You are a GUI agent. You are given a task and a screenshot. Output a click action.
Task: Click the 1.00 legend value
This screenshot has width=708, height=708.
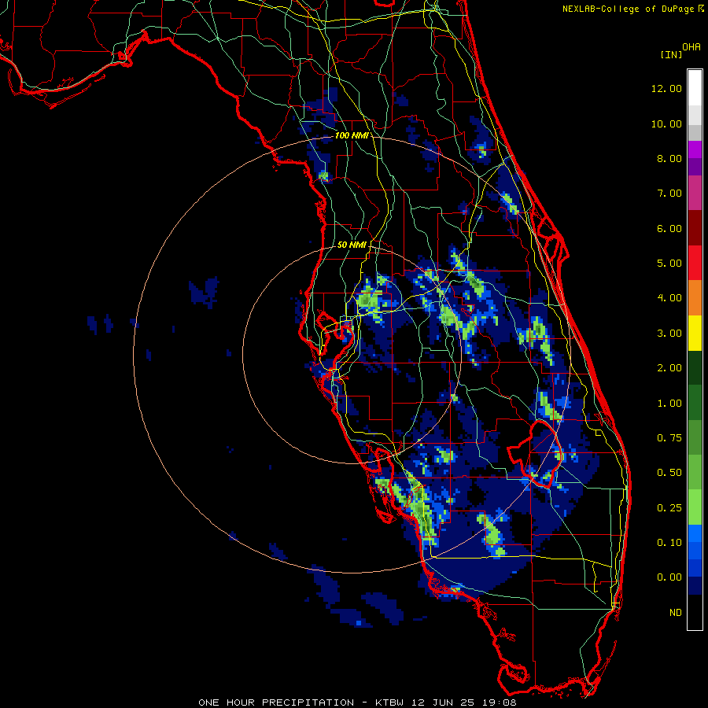tap(669, 404)
